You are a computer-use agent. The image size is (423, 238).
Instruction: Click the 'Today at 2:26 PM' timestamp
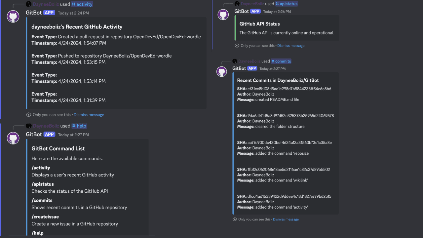tap(277, 12)
